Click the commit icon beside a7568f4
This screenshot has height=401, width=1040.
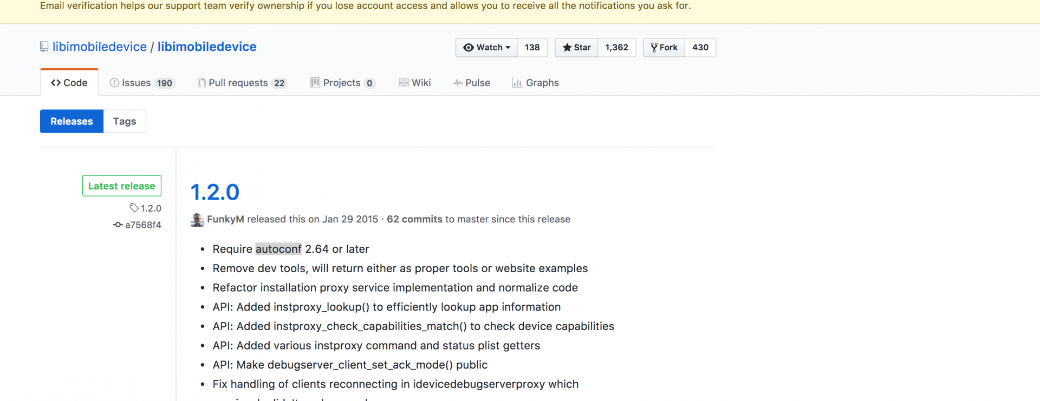tap(118, 225)
